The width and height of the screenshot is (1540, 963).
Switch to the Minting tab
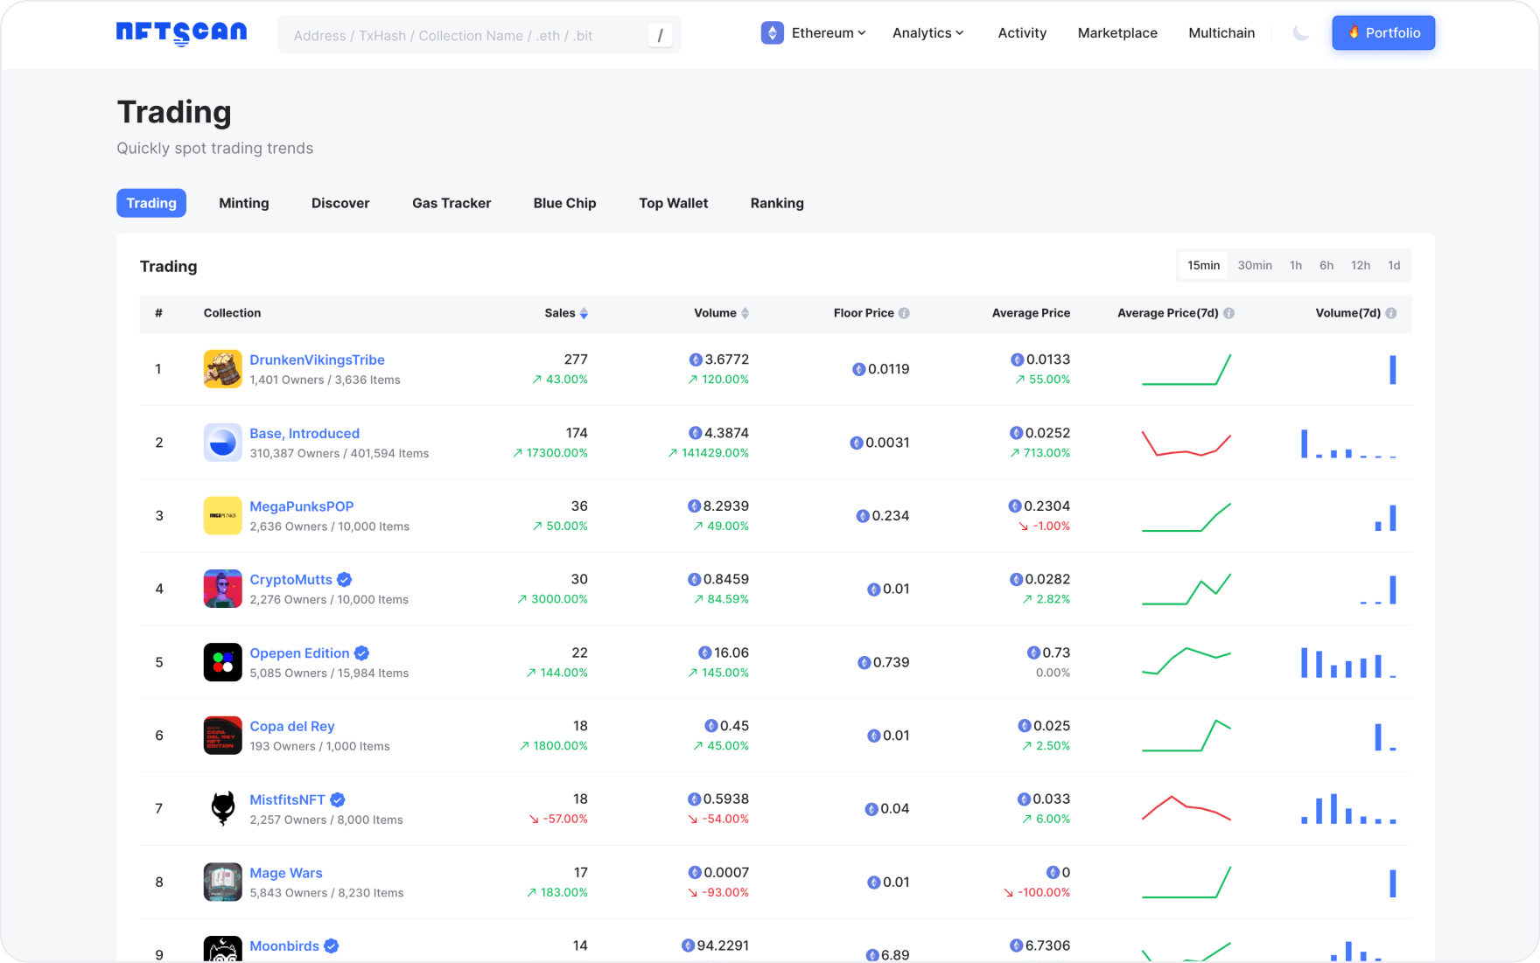point(243,203)
